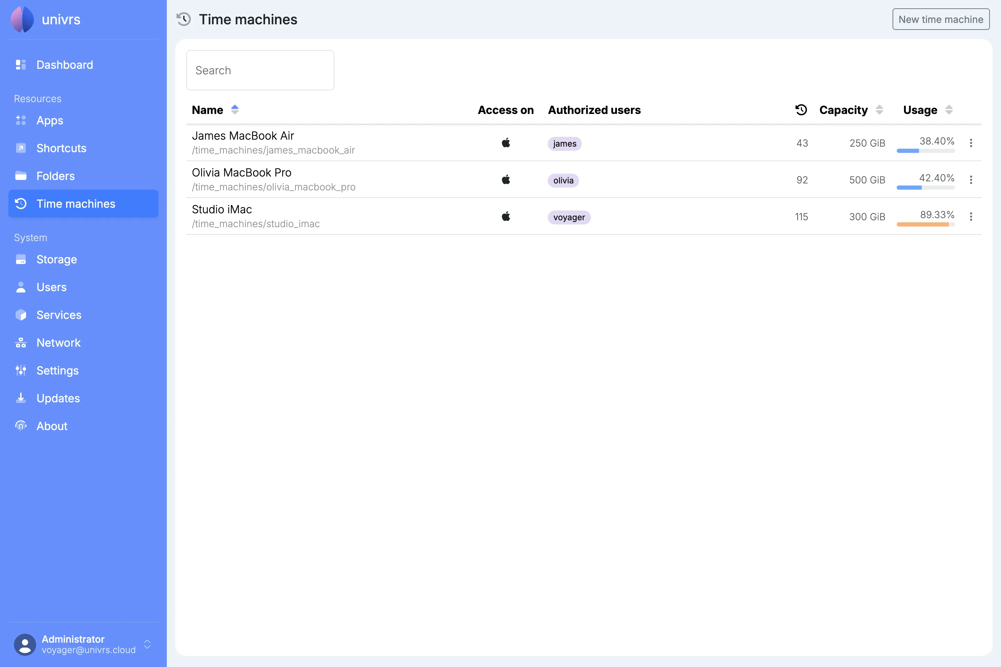1001x667 pixels.
Task: Click the olivia user tag
Action: coord(563,180)
